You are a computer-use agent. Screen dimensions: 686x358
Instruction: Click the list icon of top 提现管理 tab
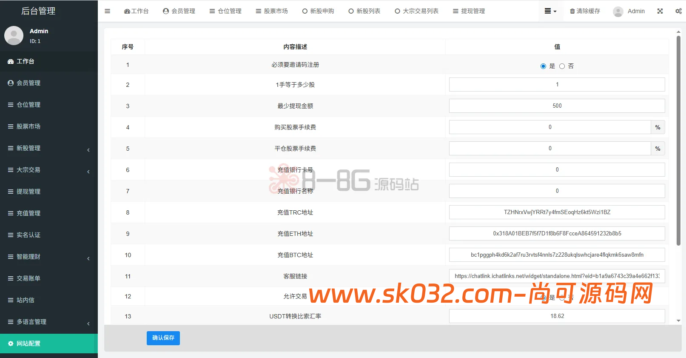point(455,11)
